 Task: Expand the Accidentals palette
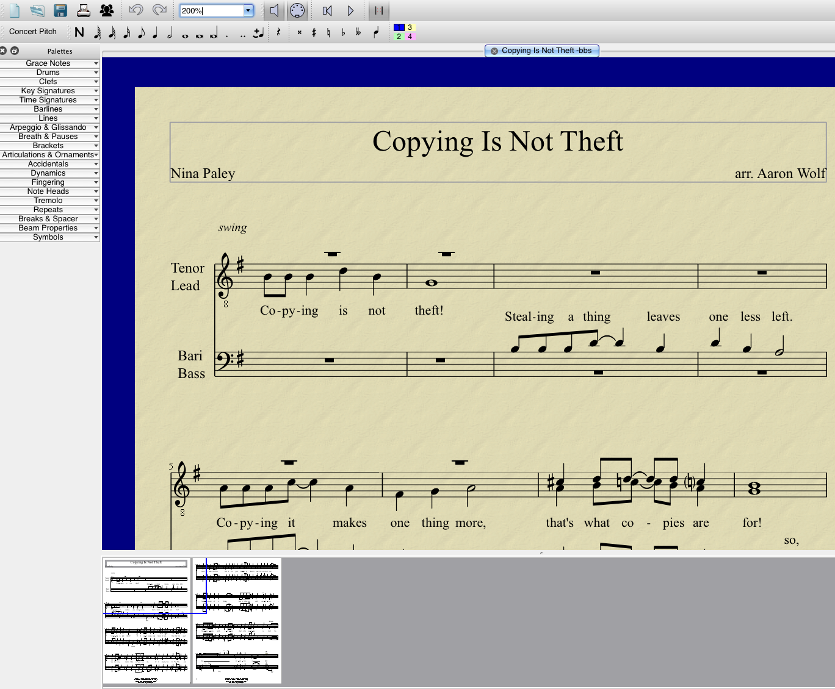(49, 164)
